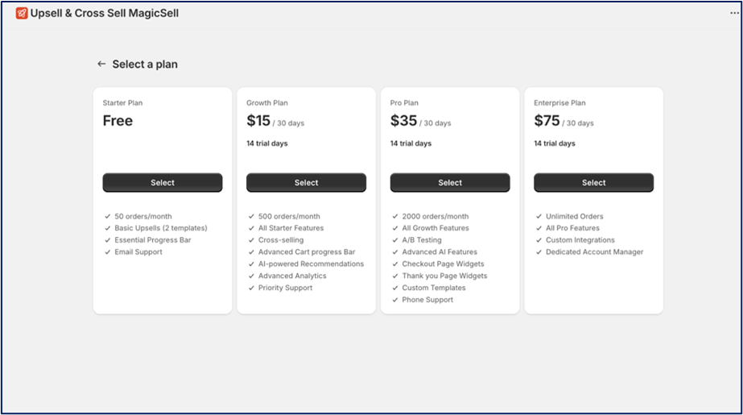Click the Custom Integrations feature
This screenshot has width=743, height=415.
[580, 240]
